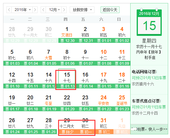Select December 26 廿八

pos(12,123)
